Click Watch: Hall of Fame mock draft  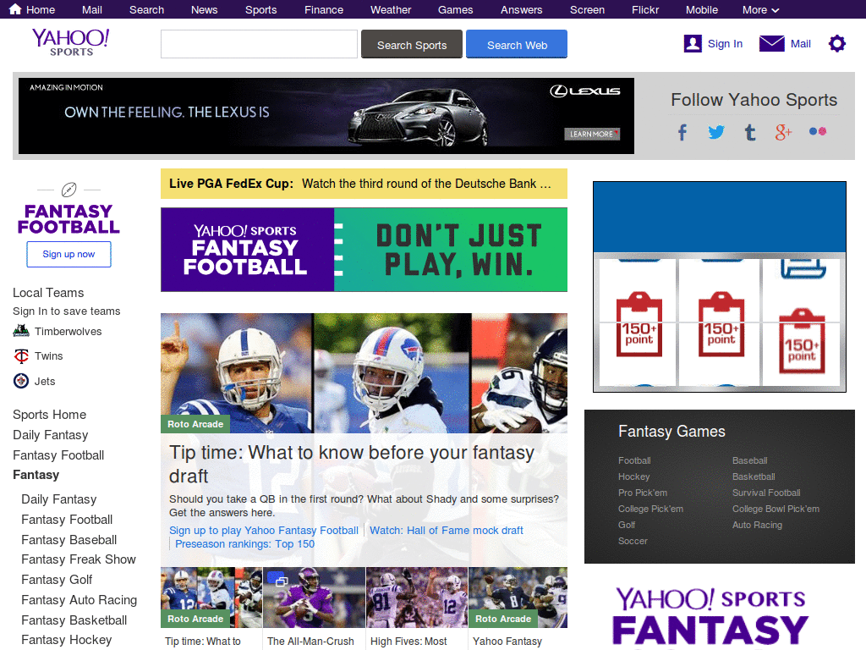[x=447, y=530]
